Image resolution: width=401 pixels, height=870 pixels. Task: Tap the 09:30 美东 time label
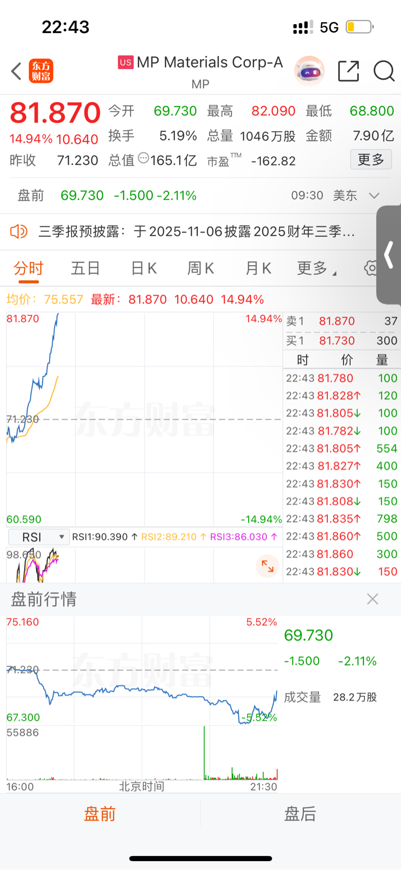click(x=324, y=196)
